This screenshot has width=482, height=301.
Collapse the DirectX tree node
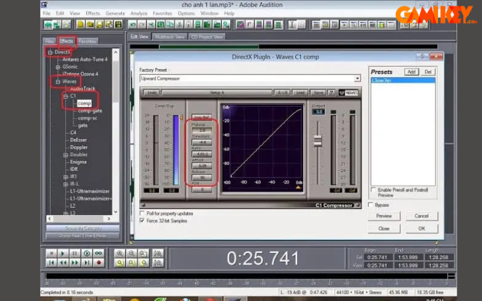pyautogui.click(x=50, y=52)
